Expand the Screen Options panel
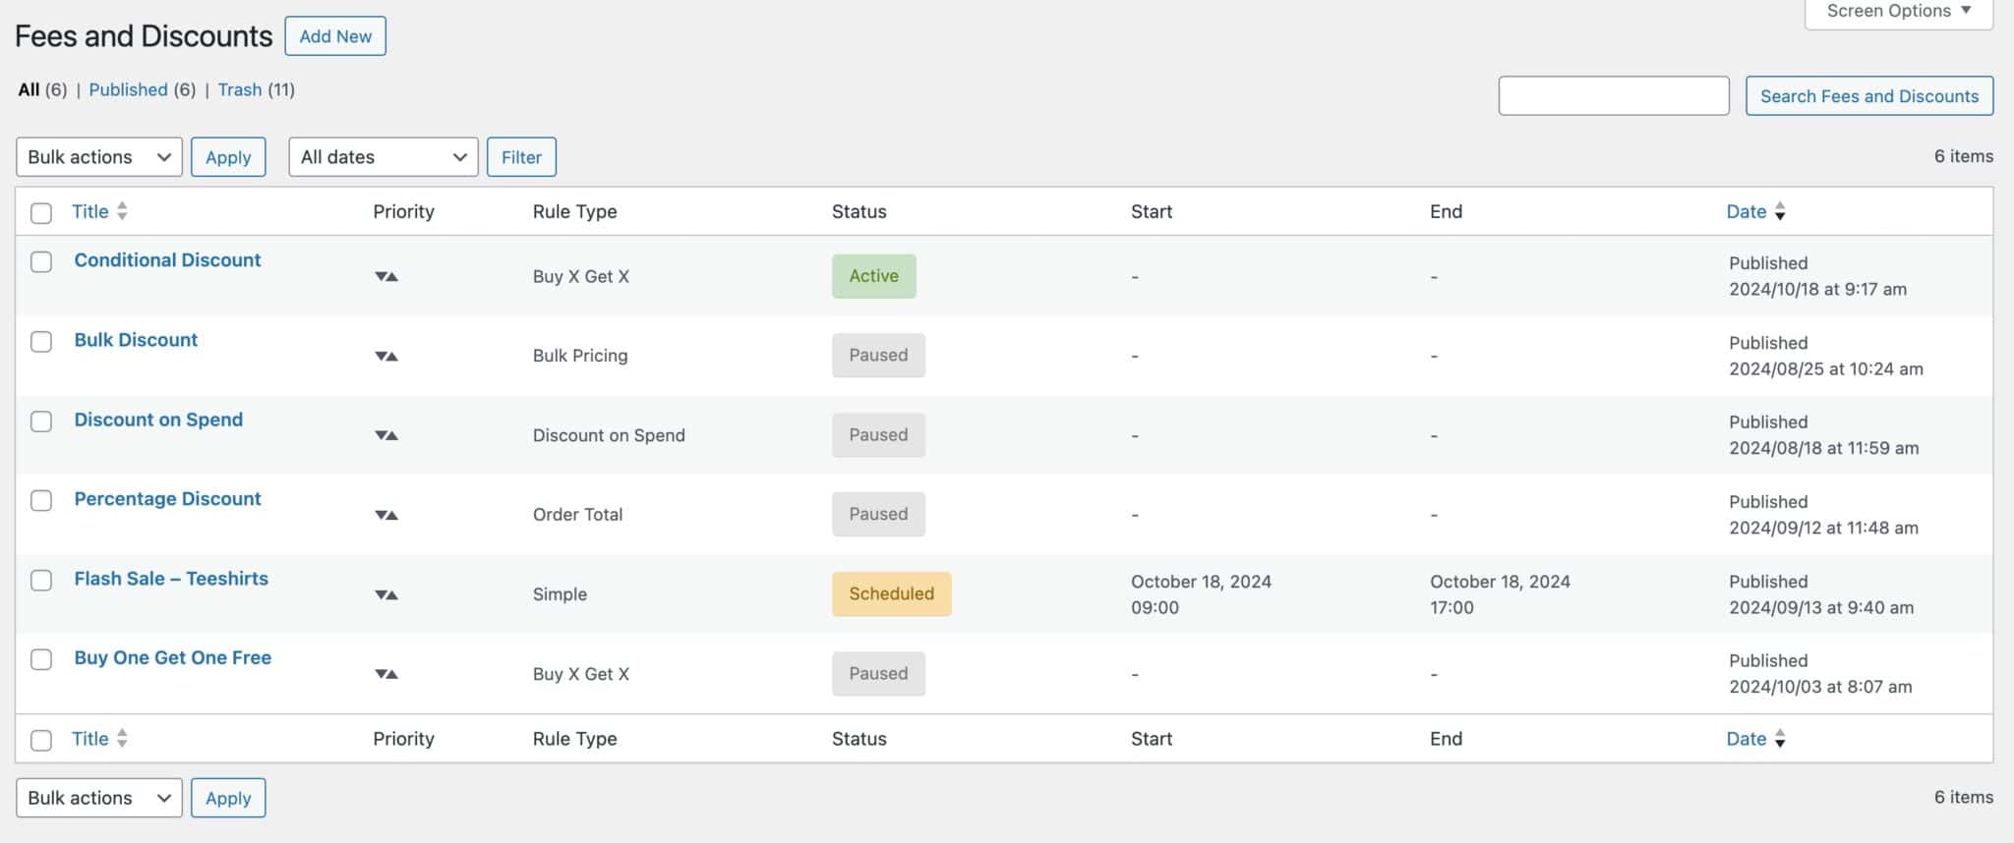This screenshot has height=843, width=2014. tap(1899, 12)
